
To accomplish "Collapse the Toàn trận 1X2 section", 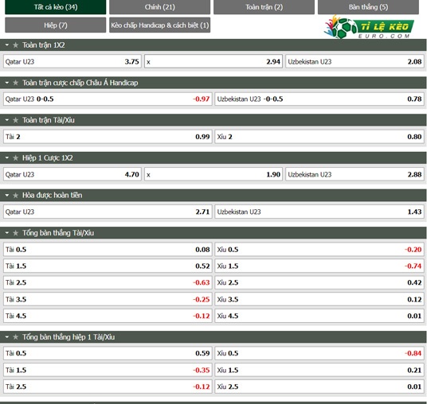I will pos(7,45).
